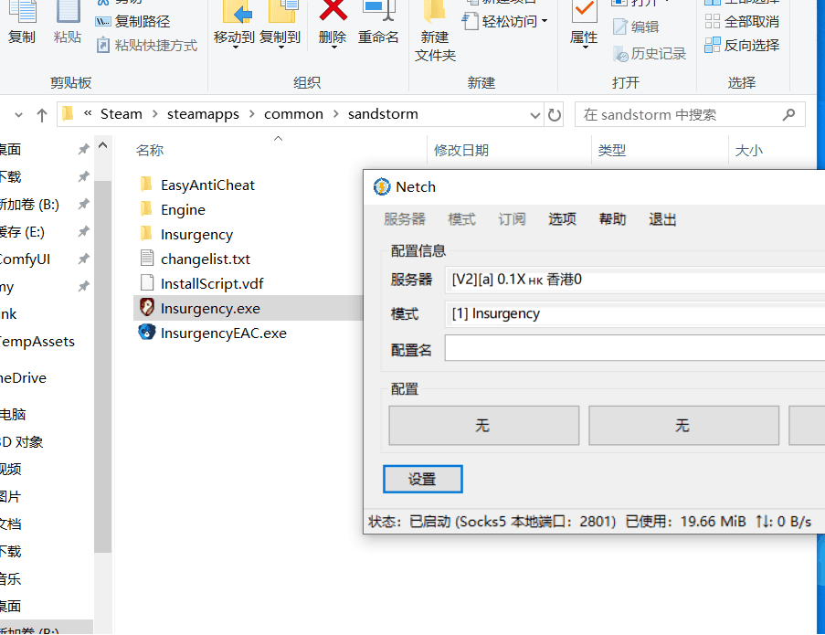This screenshot has height=635, width=825.
Task: Open Easy access (轻松访问) dropdown
Action: pos(505,22)
